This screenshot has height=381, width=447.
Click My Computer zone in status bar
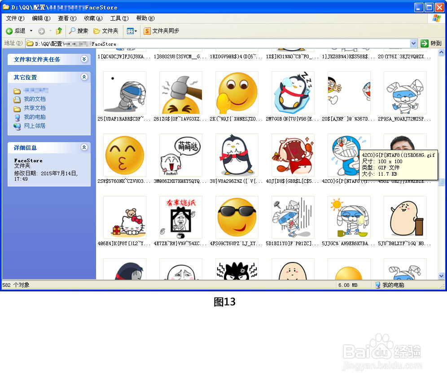(390, 285)
